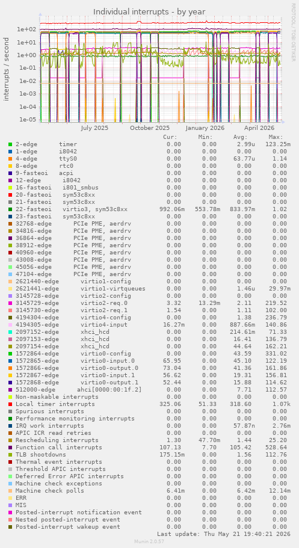Click the olive TLB shootdowns legend swatch

coord(10,455)
